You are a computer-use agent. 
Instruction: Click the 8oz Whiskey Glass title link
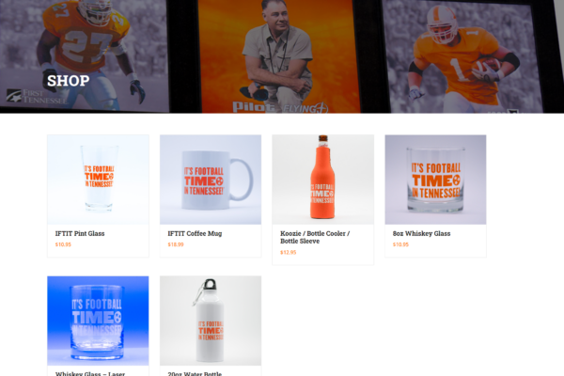[x=421, y=233]
